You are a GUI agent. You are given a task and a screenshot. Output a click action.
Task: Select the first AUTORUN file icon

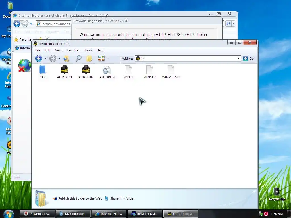(x=65, y=72)
